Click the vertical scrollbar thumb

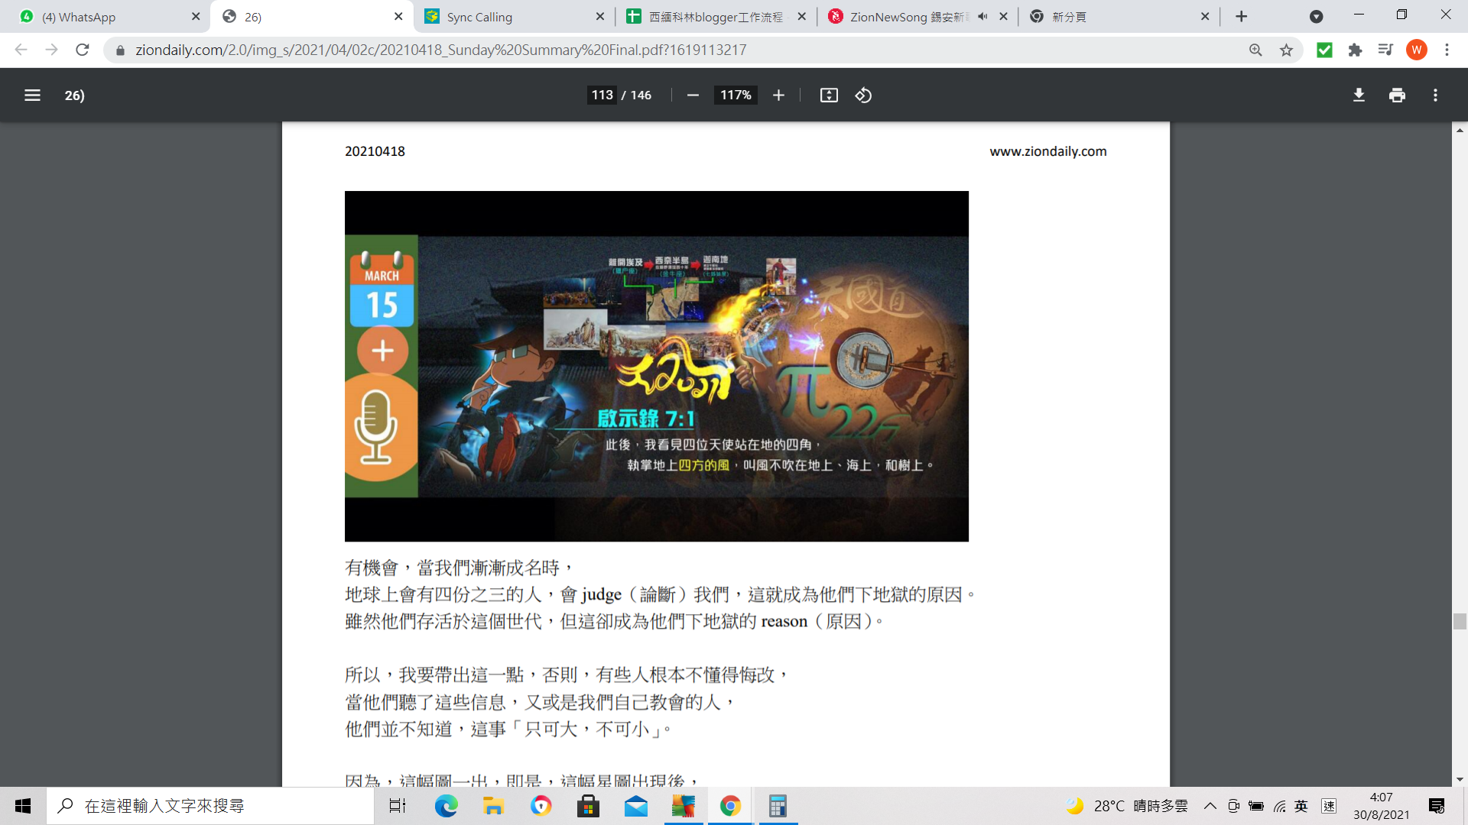1460,621
